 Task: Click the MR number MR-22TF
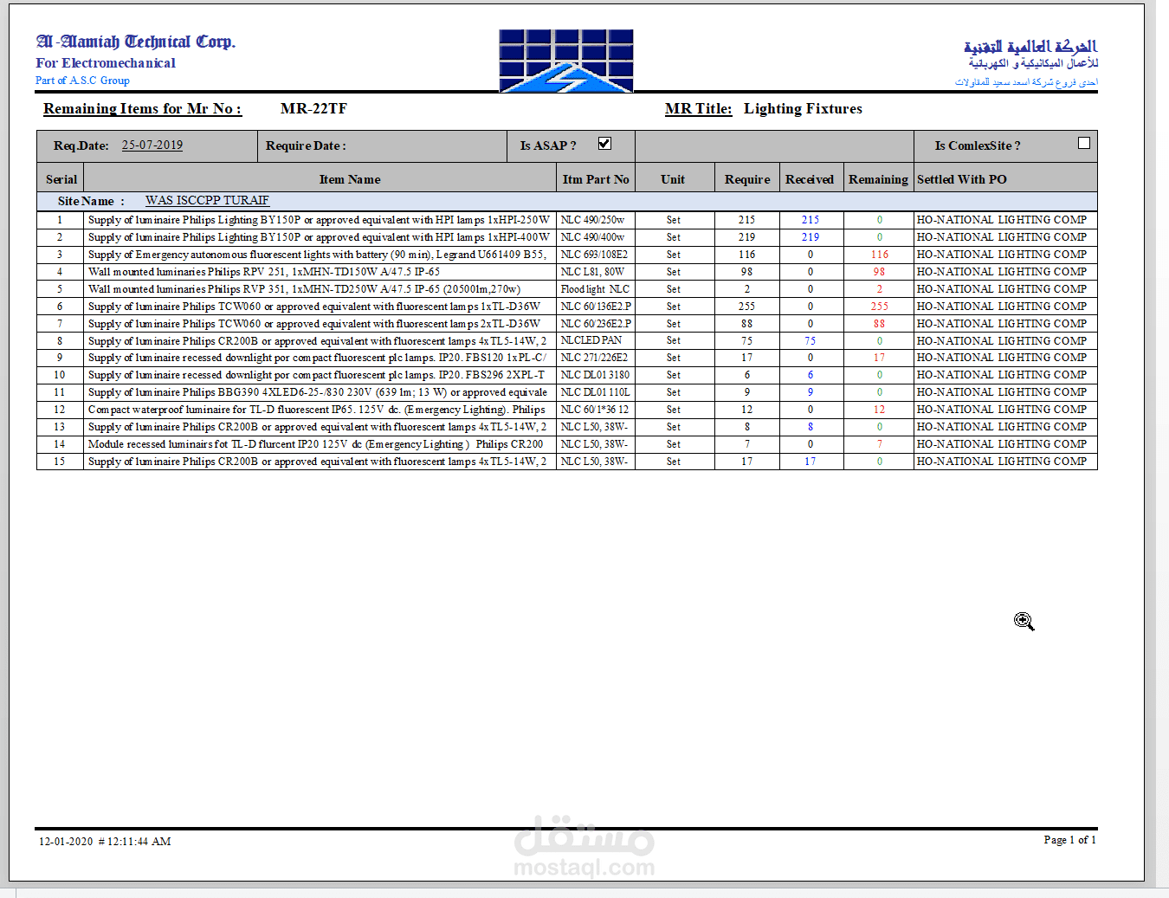tap(313, 108)
